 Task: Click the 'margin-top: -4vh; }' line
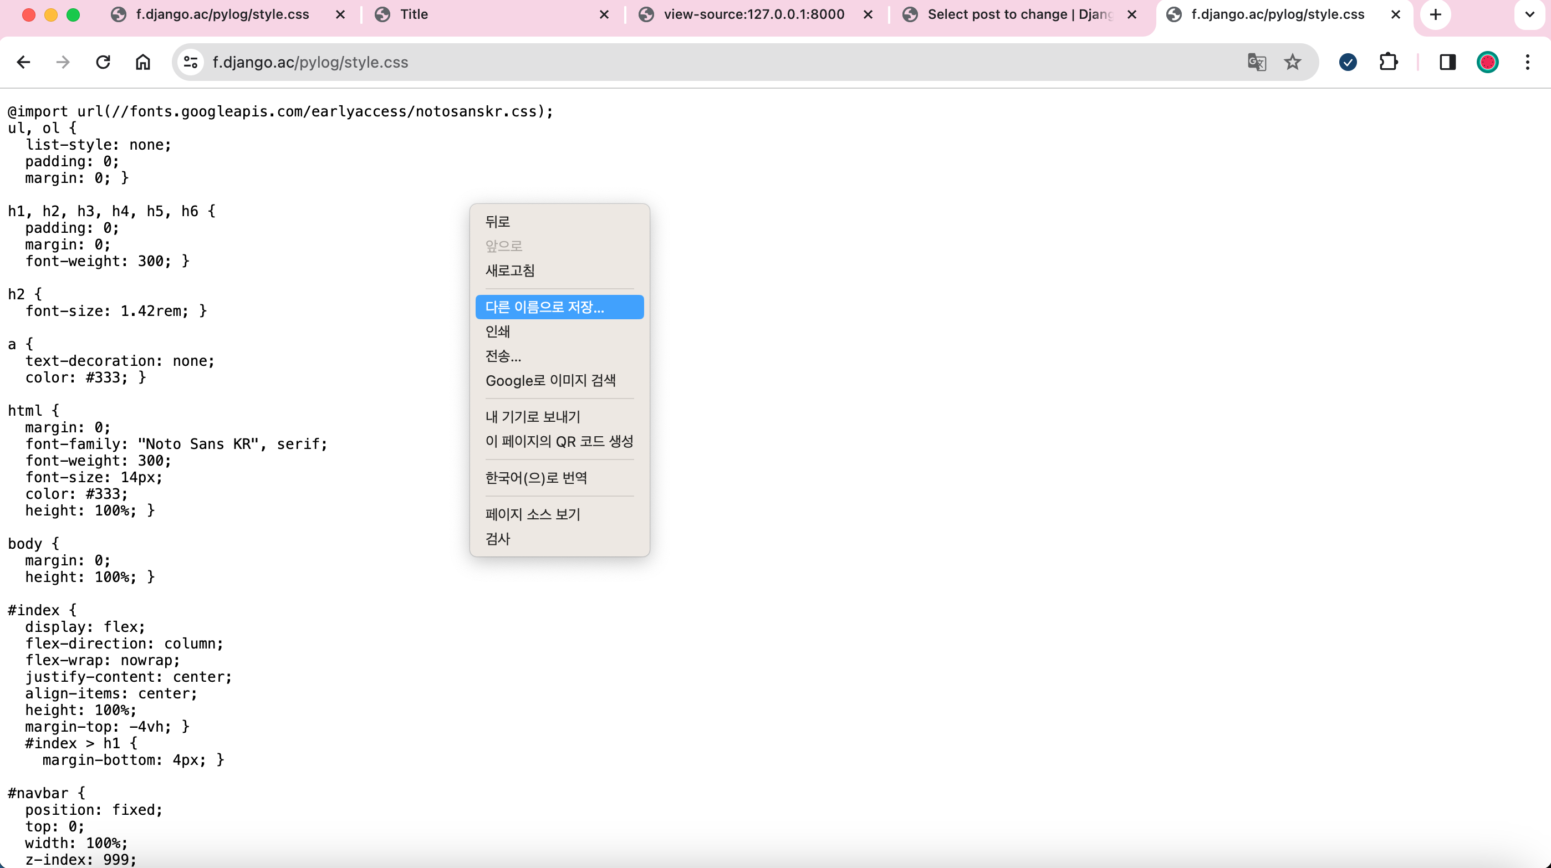[107, 727]
